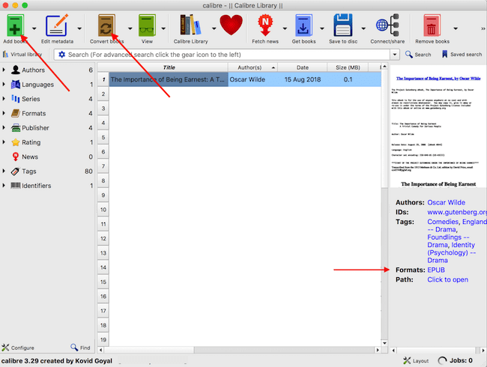
Task: Click the Virtual library button
Action: [22, 55]
